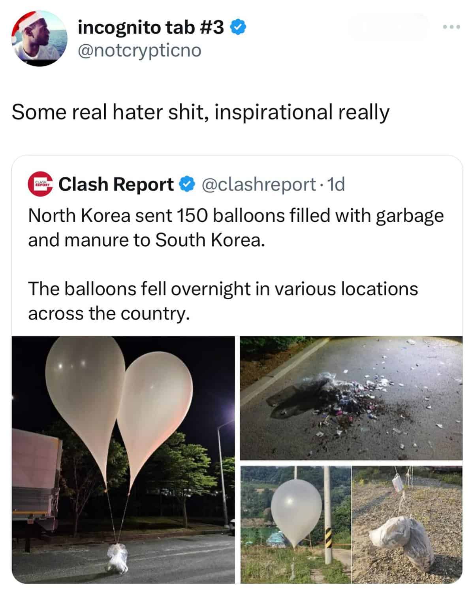474x593 pixels.
Task: Click the Clash Report logo avatar
Action: coord(40,184)
